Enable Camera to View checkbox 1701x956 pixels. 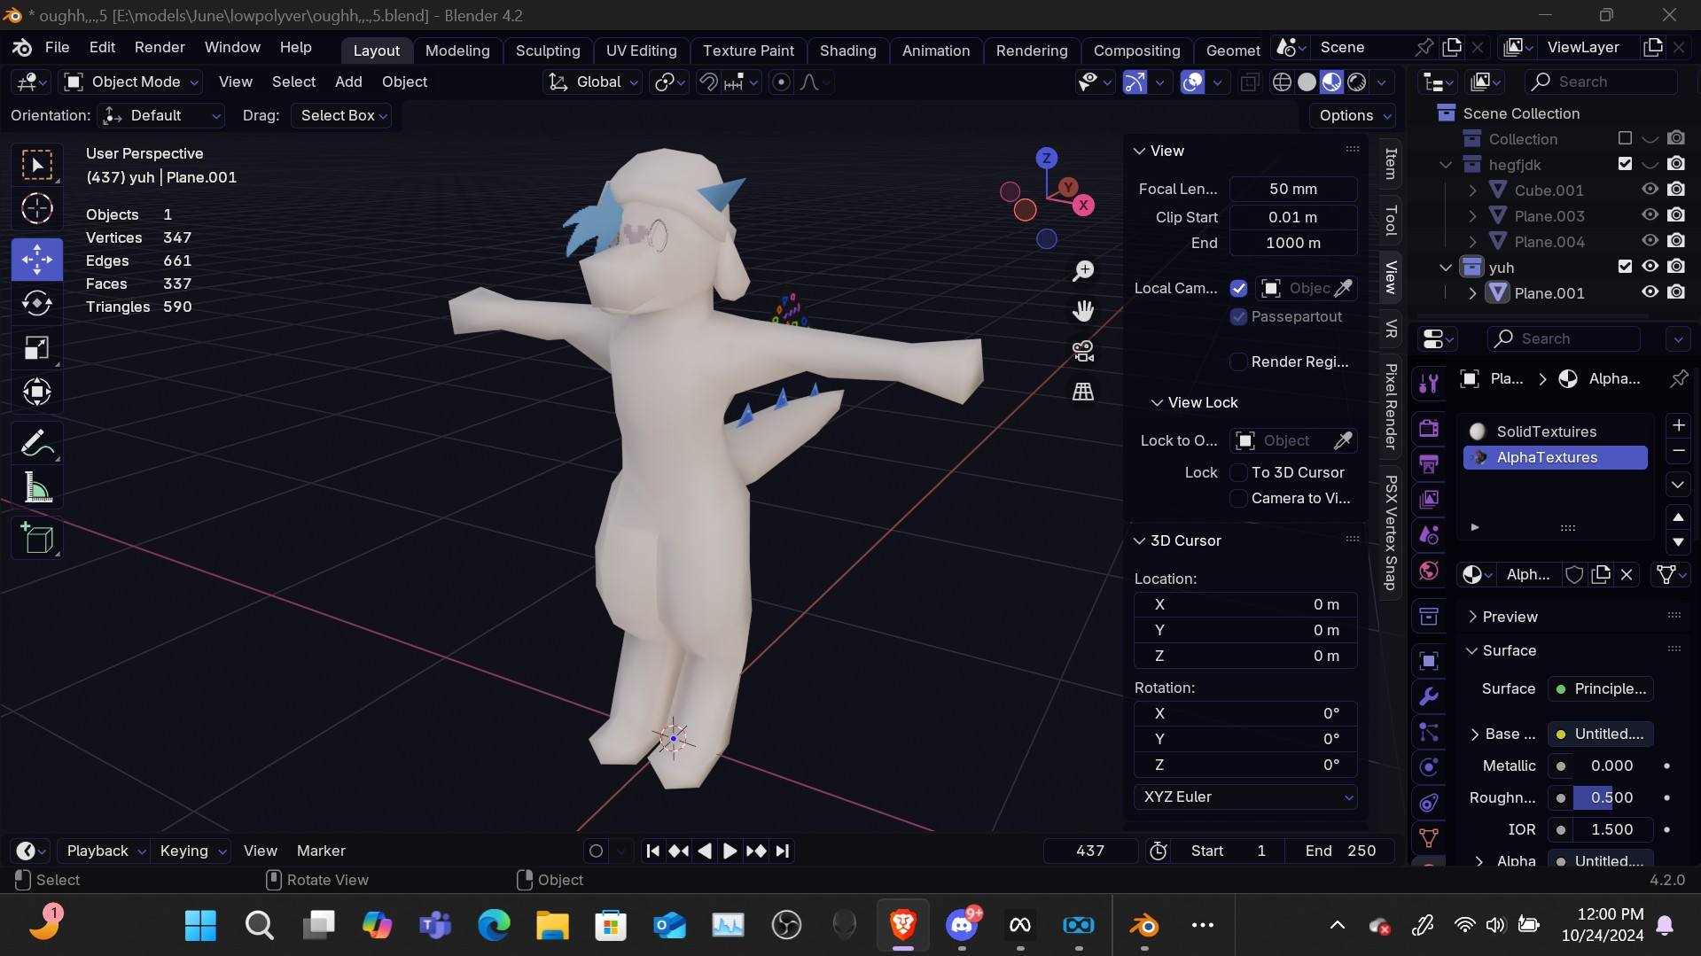1238,498
